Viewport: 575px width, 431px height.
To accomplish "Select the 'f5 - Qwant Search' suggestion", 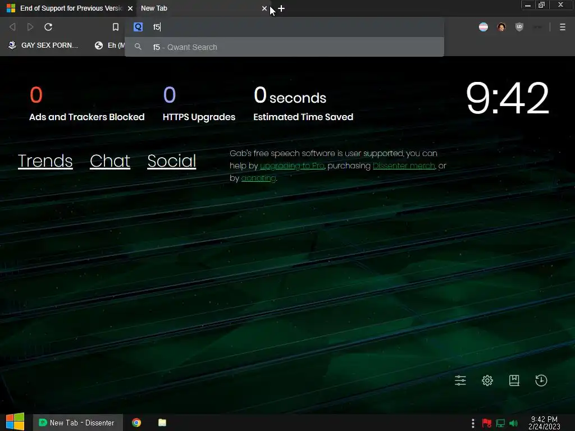I will click(284, 47).
